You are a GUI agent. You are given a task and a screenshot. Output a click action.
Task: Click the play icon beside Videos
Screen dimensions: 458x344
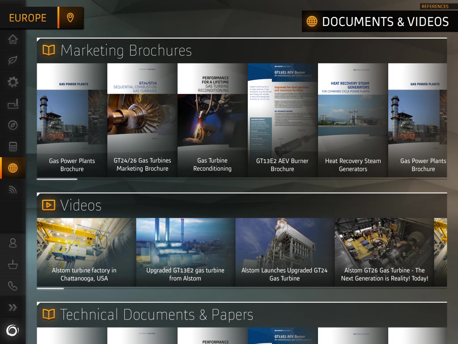point(49,205)
